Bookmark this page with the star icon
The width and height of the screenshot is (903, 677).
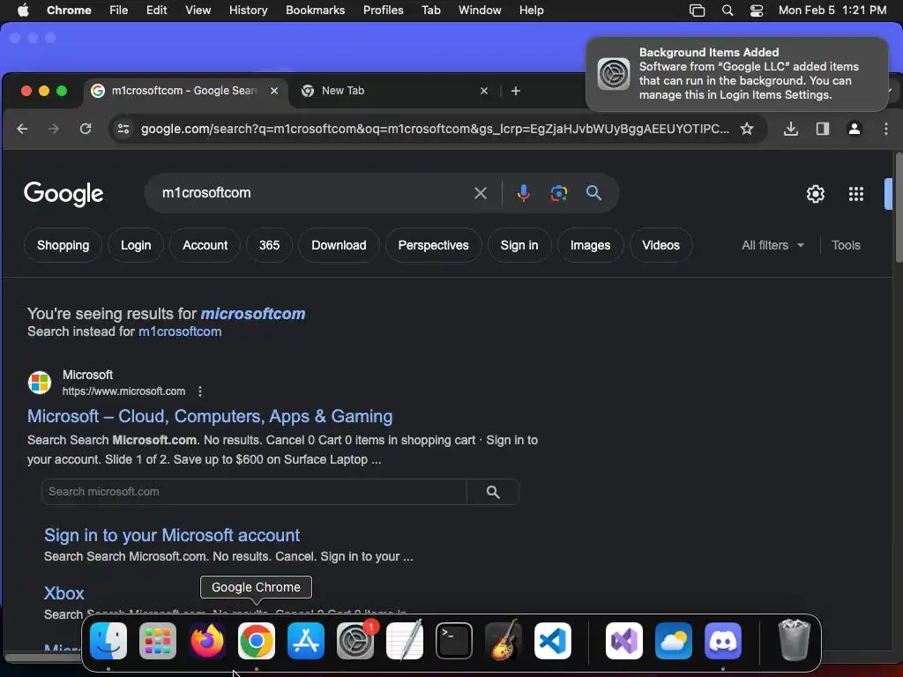747,129
